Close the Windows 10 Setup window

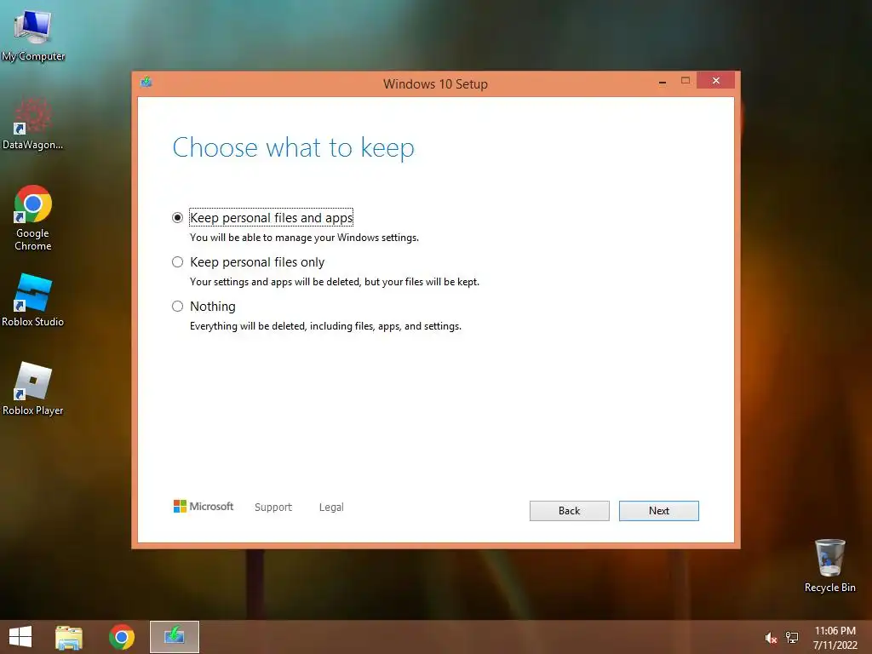715,81
